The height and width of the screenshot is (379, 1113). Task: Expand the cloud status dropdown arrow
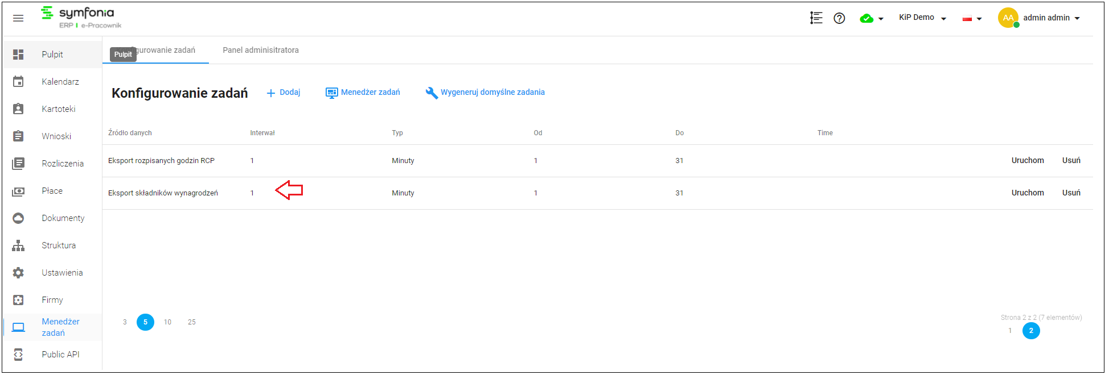pyautogui.click(x=881, y=19)
